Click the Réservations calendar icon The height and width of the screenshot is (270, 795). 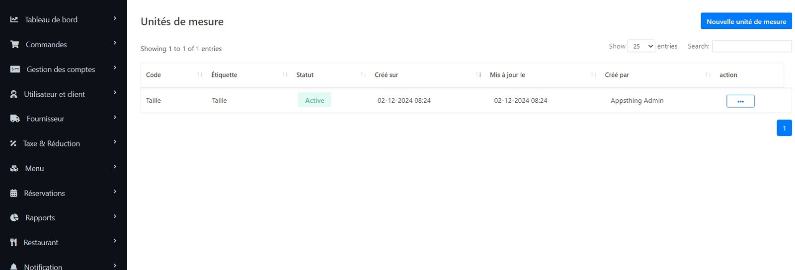14,193
